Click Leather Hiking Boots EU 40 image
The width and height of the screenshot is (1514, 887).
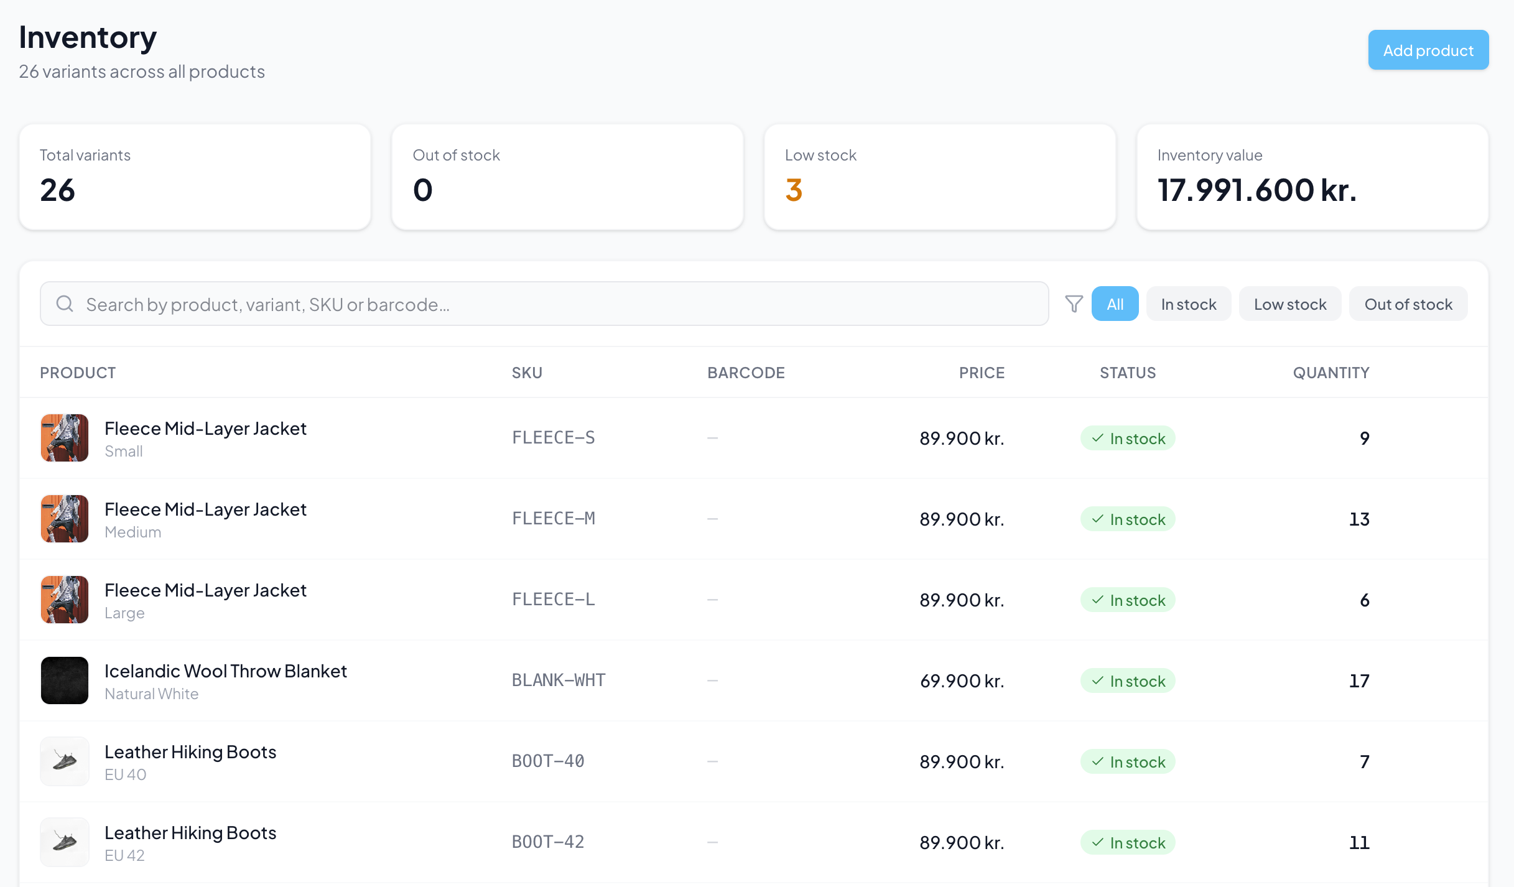(65, 761)
